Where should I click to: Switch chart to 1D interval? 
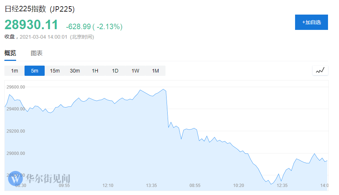click(x=115, y=71)
